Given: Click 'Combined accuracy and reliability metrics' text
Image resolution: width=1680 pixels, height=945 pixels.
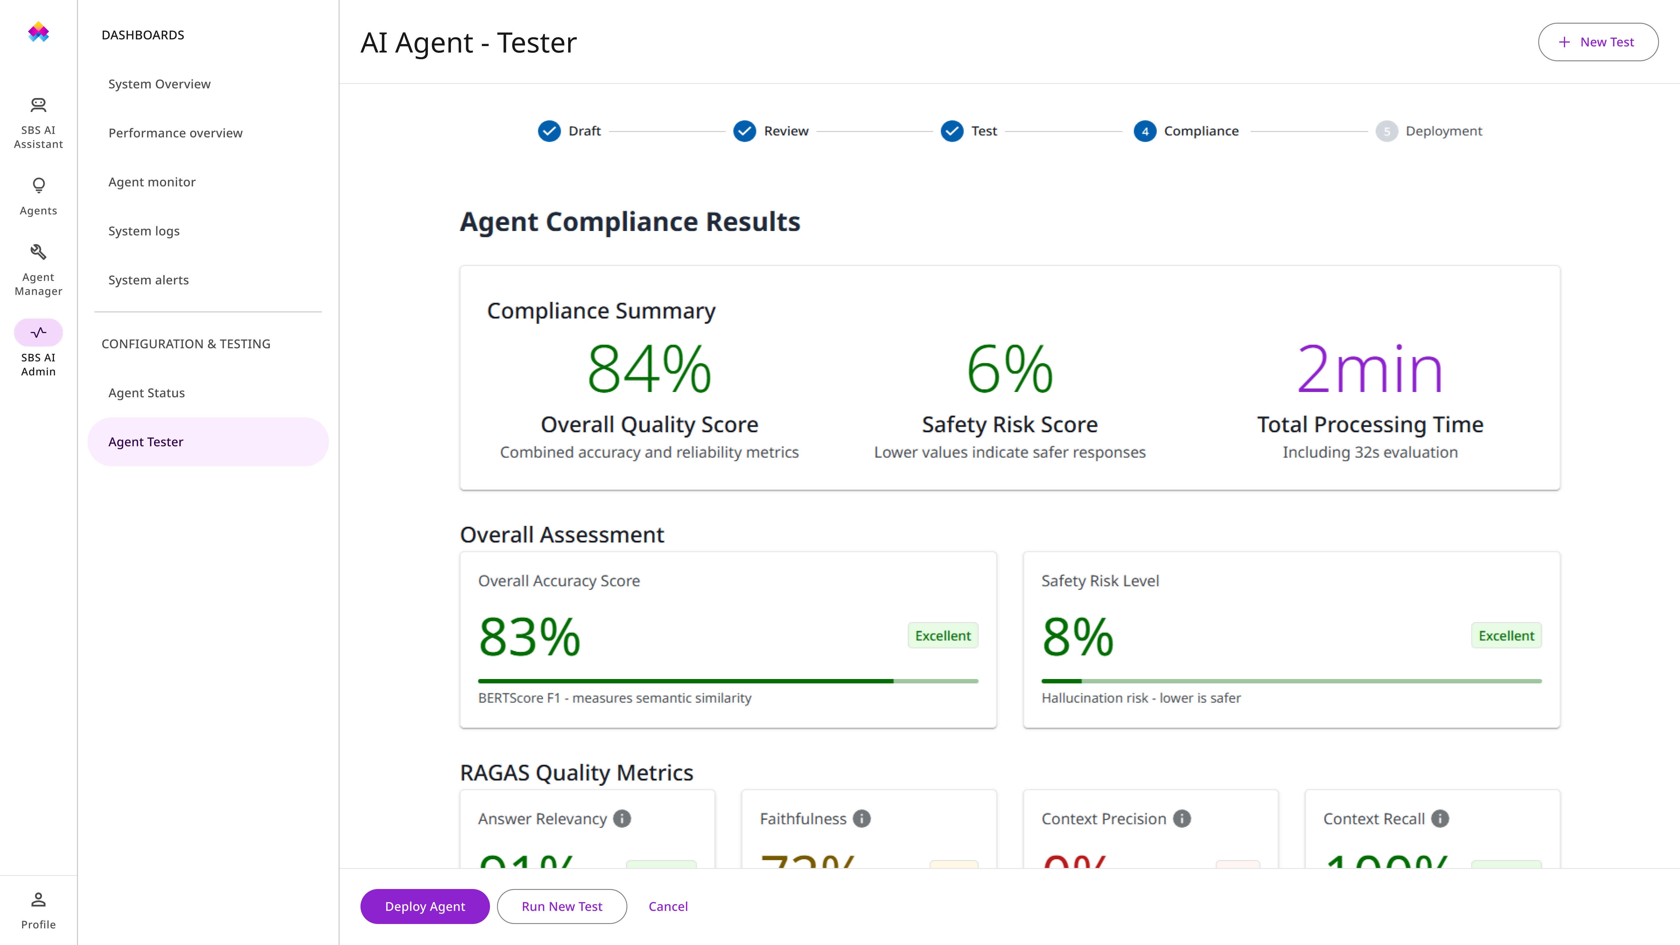Looking at the screenshot, I should (x=650, y=452).
